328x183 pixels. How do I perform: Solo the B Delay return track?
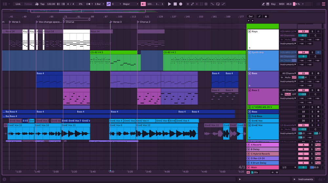click(x=312, y=149)
